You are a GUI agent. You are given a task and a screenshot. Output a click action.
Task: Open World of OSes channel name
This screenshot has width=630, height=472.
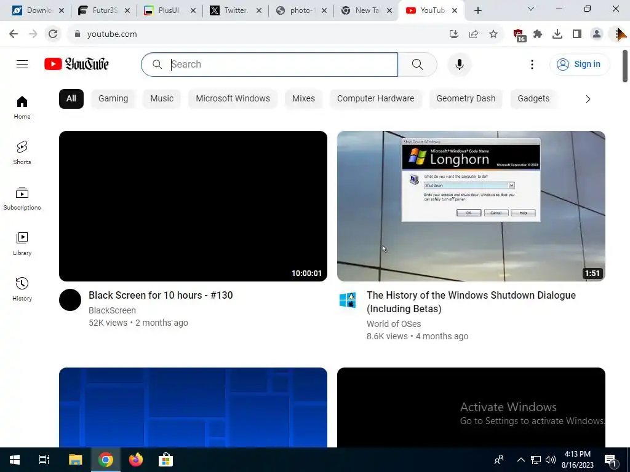[x=394, y=324]
